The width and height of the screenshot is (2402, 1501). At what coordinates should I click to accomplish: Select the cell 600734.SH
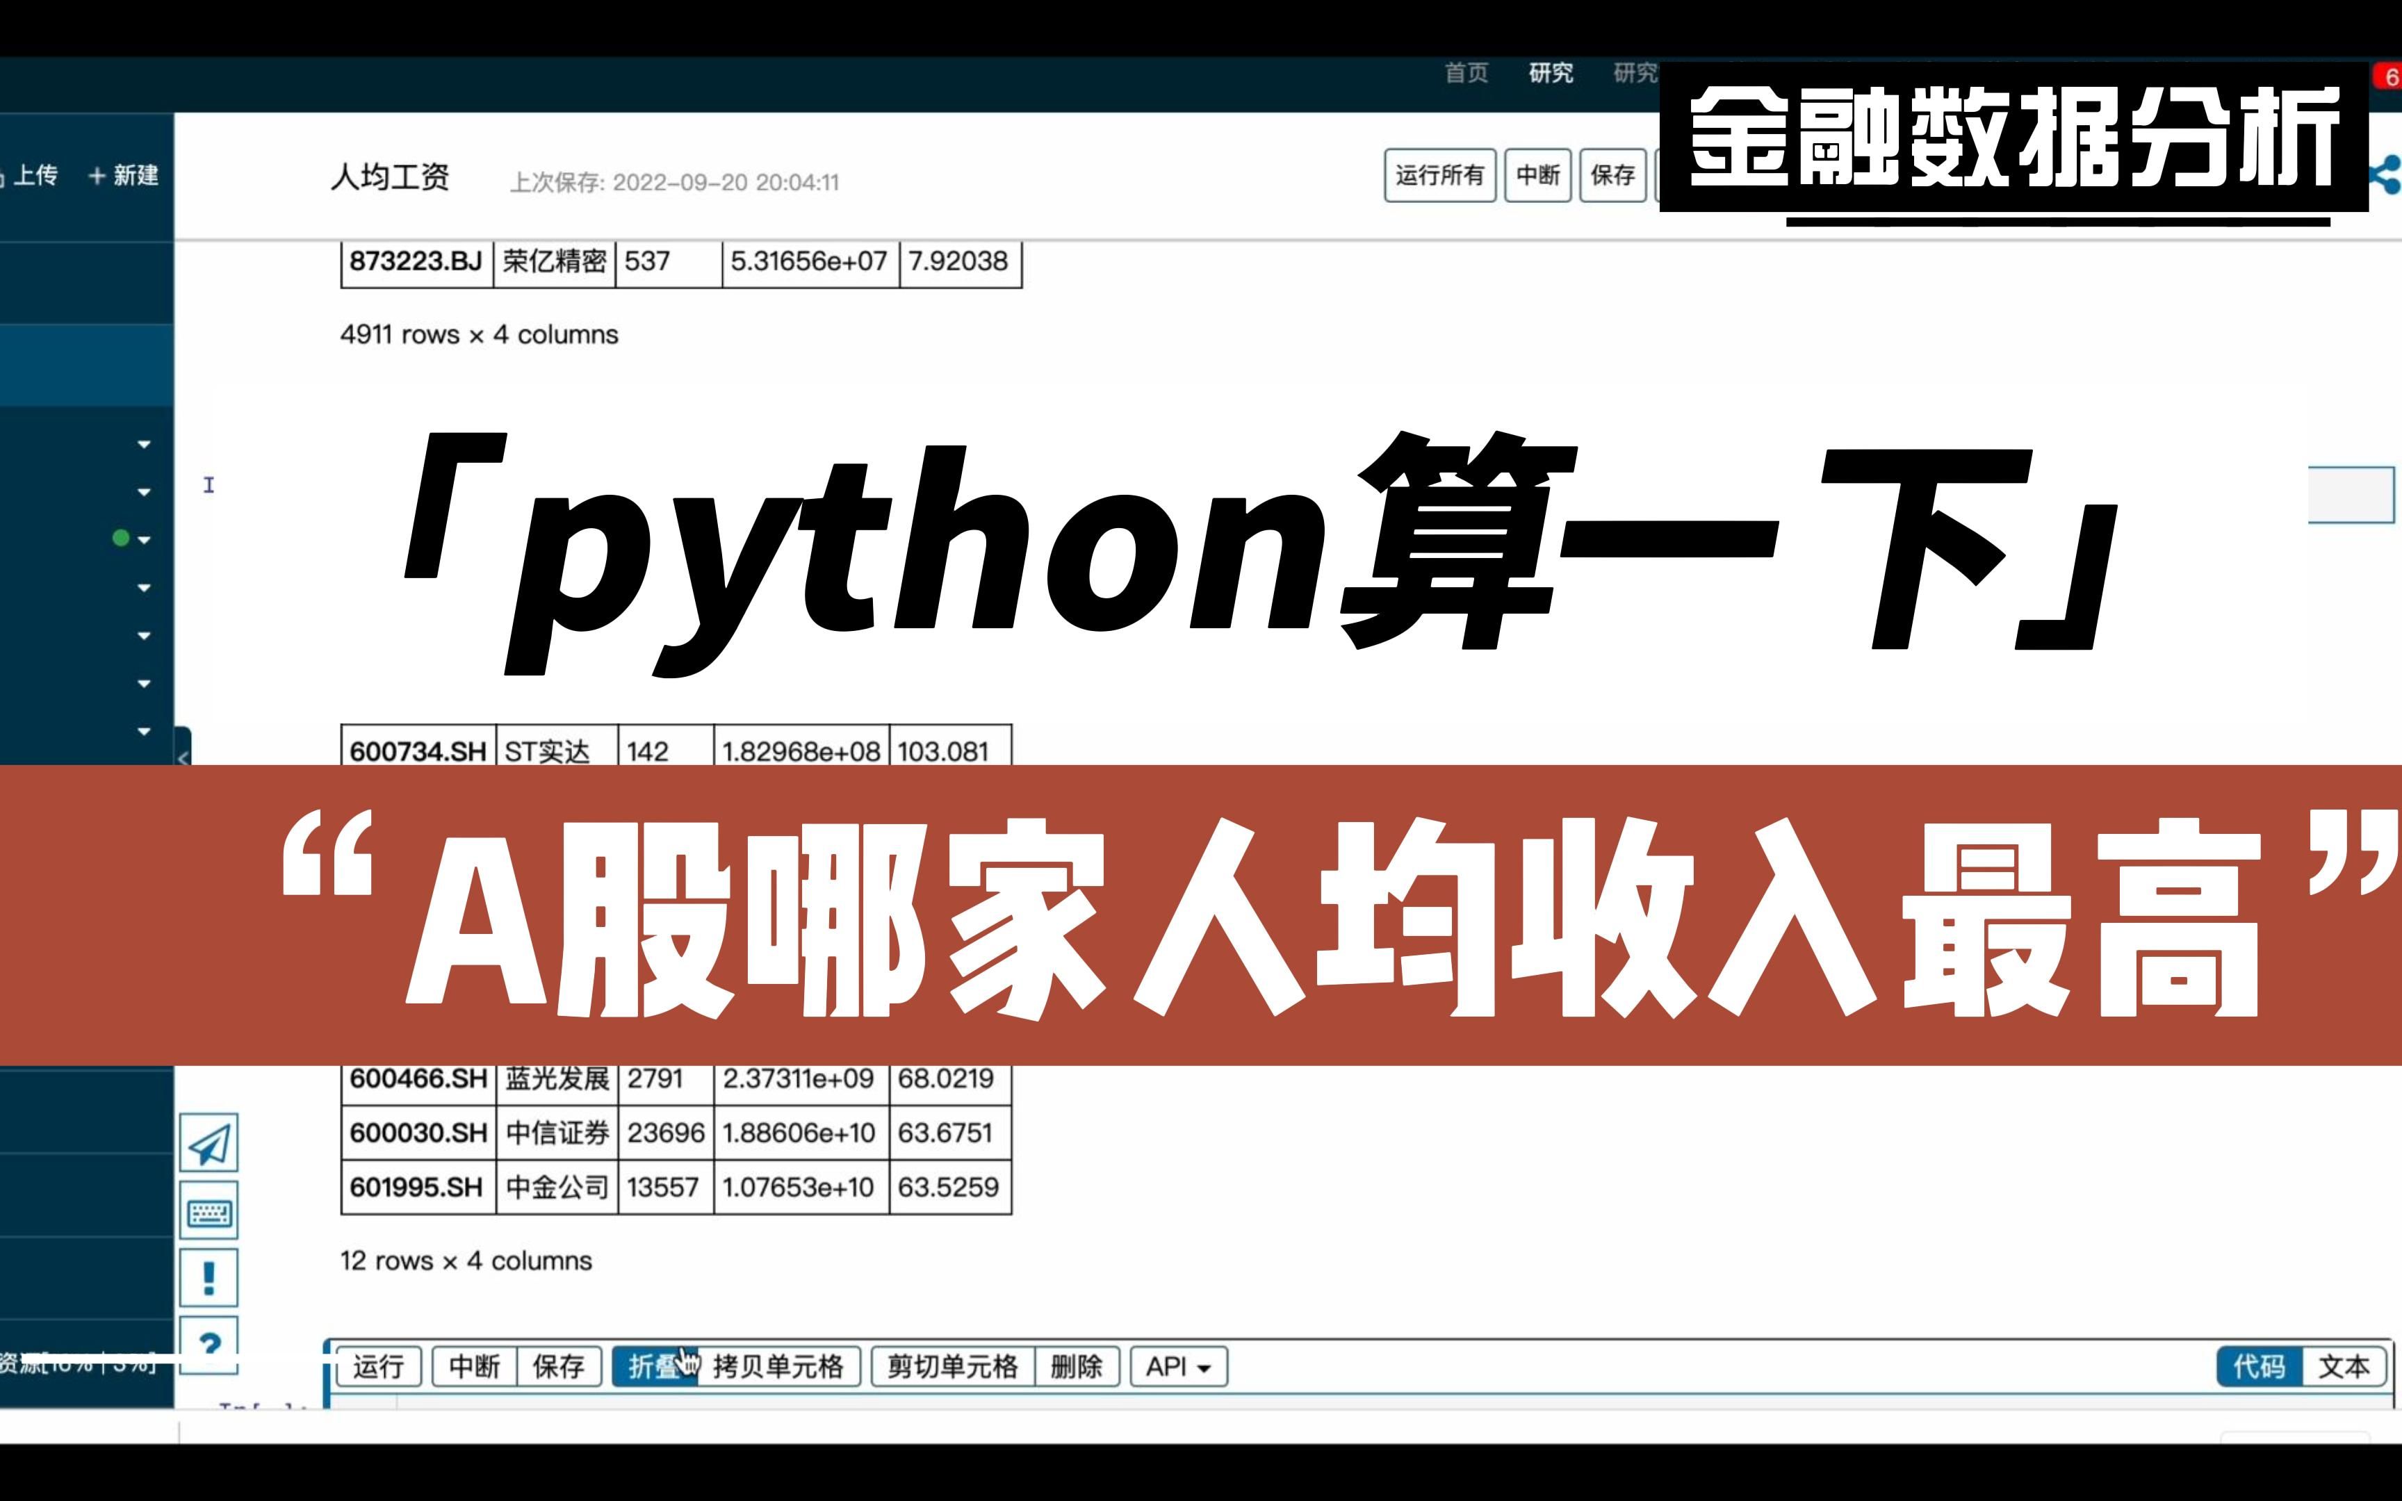pyautogui.click(x=418, y=746)
